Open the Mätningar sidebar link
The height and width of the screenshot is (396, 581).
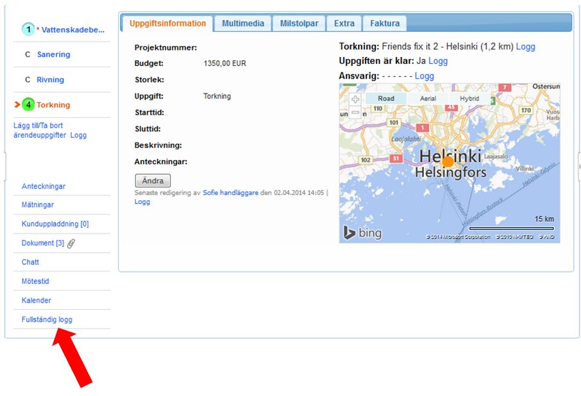coord(38,205)
